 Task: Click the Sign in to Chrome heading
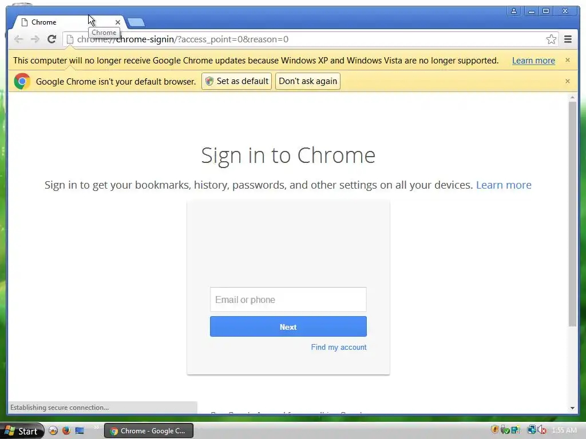point(288,155)
